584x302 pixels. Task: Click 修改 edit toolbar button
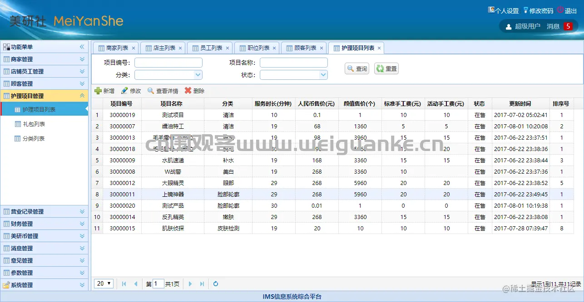(x=131, y=91)
